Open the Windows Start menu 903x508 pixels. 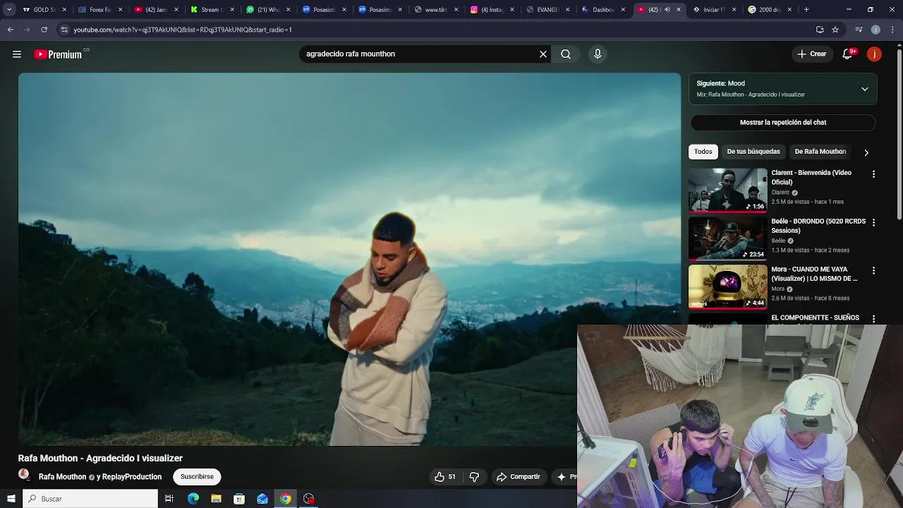point(11,499)
